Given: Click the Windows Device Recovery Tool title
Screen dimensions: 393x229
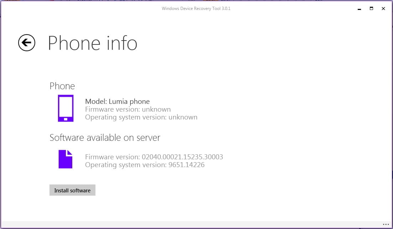Looking at the screenshot, I should coord(196,9).
